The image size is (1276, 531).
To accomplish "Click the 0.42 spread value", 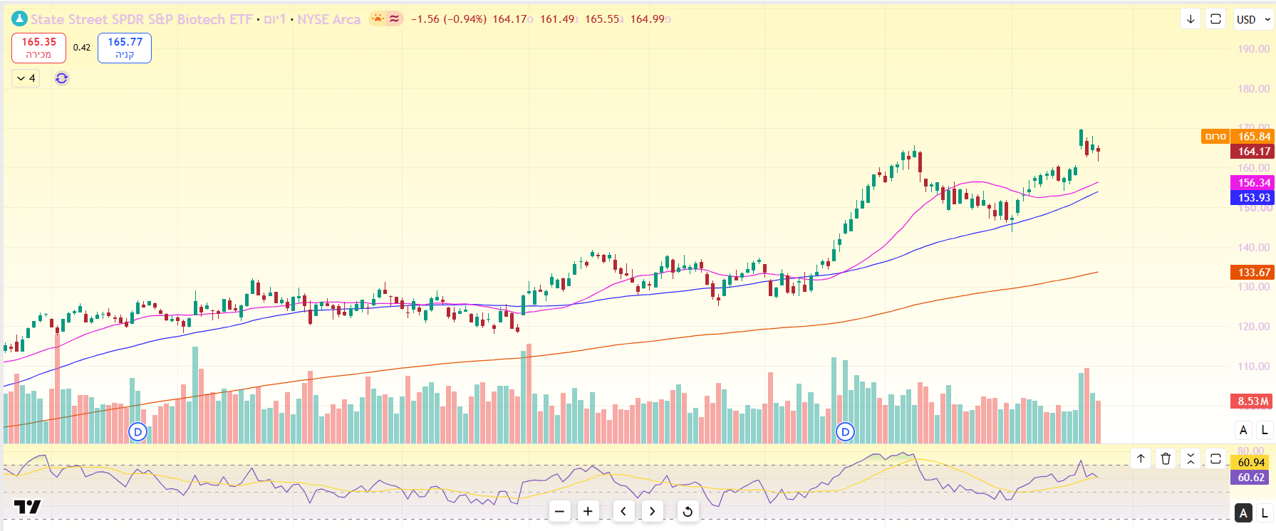I will point(82,48).
